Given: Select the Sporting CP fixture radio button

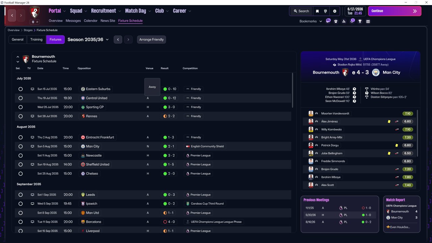Looking at the screenshot, I should point(21,107).
